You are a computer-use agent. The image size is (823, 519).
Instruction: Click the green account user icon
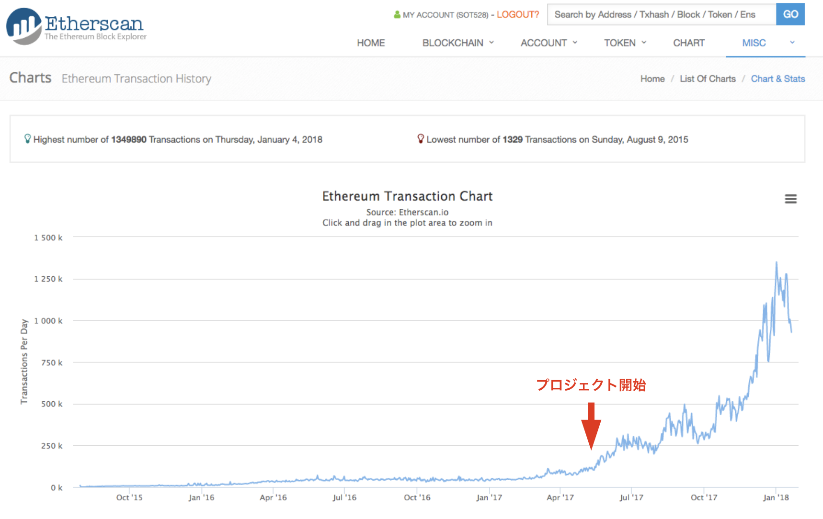pos(397,15)
